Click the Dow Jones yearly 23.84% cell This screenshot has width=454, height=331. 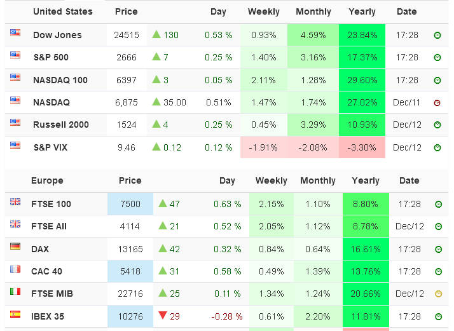tap(362, 35)
